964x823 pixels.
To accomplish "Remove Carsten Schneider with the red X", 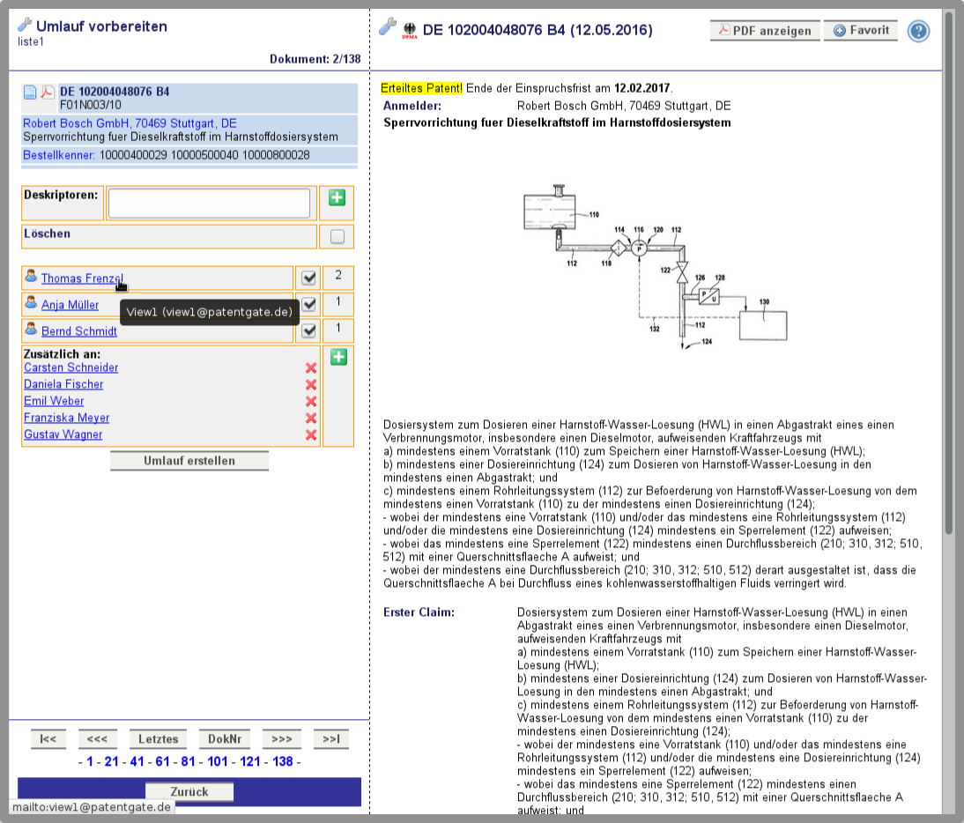I will click(311, 368).
